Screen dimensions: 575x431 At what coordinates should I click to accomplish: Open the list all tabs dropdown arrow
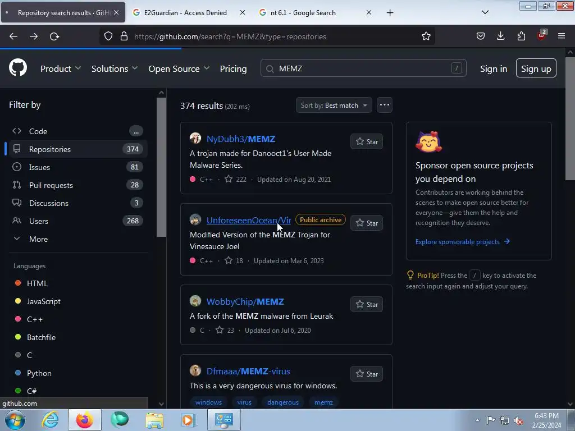point(485,12)
